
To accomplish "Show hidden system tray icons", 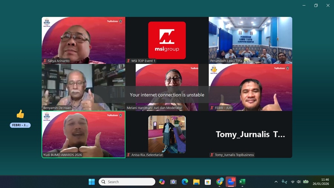I will pyautogui.click(x=276, y=182).
